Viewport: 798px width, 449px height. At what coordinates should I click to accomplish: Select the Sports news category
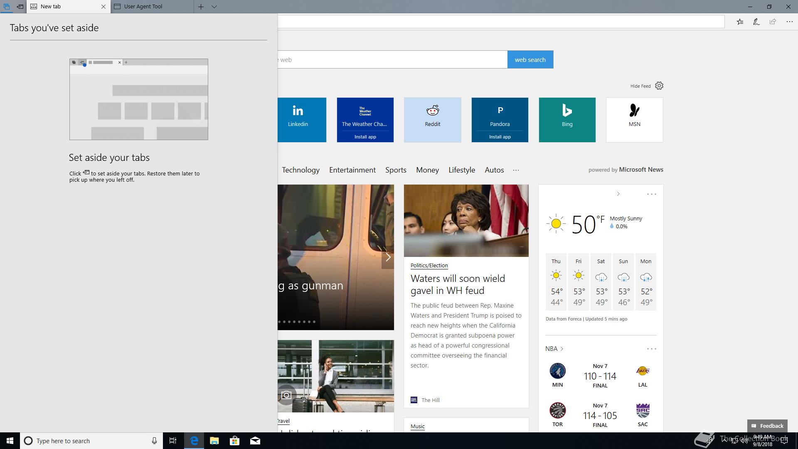(396, 170)
